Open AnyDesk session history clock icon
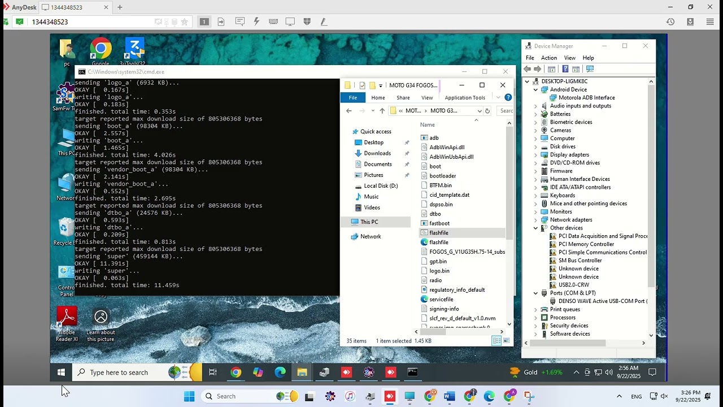The height and width of the screenshot is (407, 723). (x=670, y=21)
